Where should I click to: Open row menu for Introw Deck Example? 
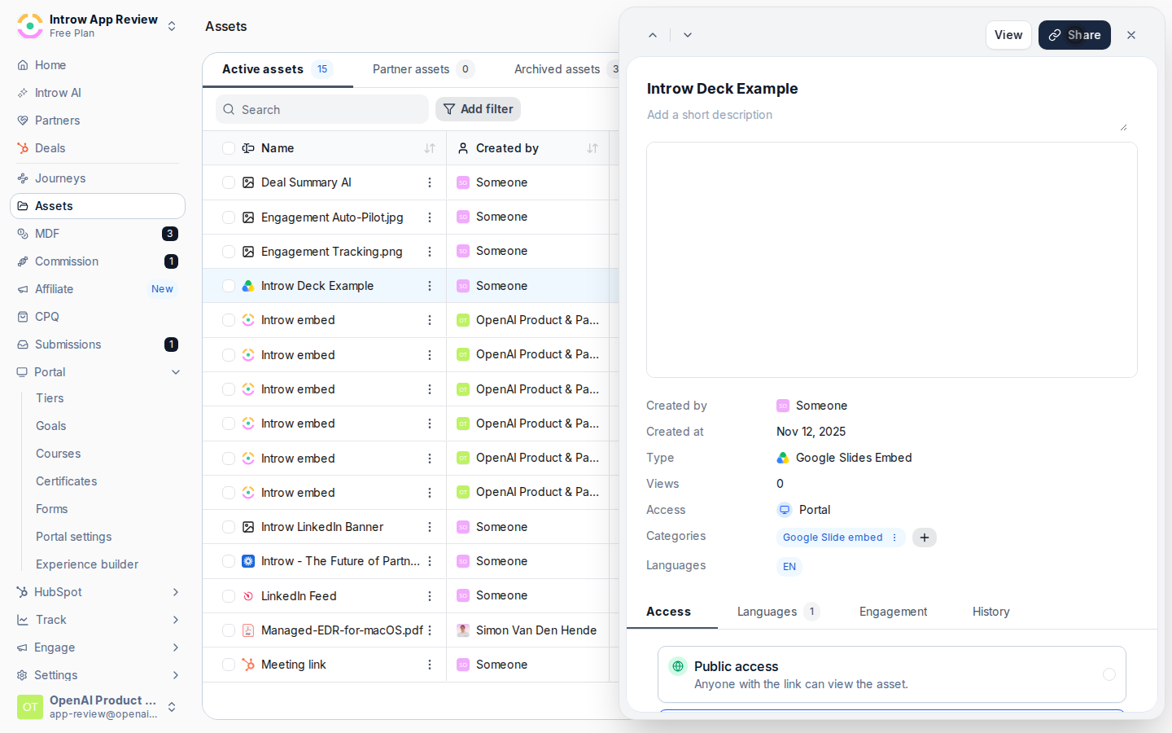[430, 286]
